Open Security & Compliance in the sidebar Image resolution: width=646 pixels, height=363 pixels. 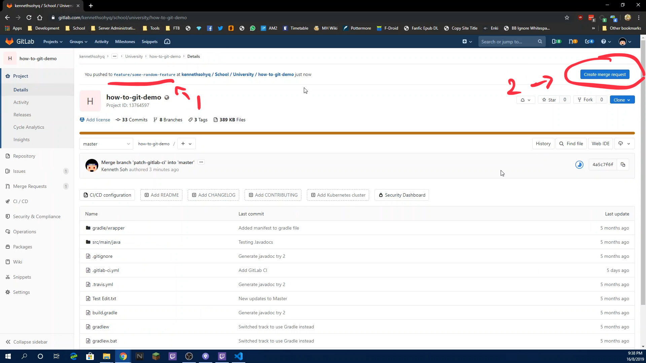point(37,216)
